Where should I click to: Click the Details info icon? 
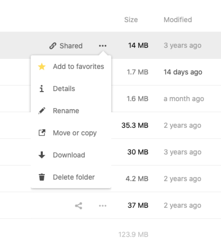(x=42, y=89)
